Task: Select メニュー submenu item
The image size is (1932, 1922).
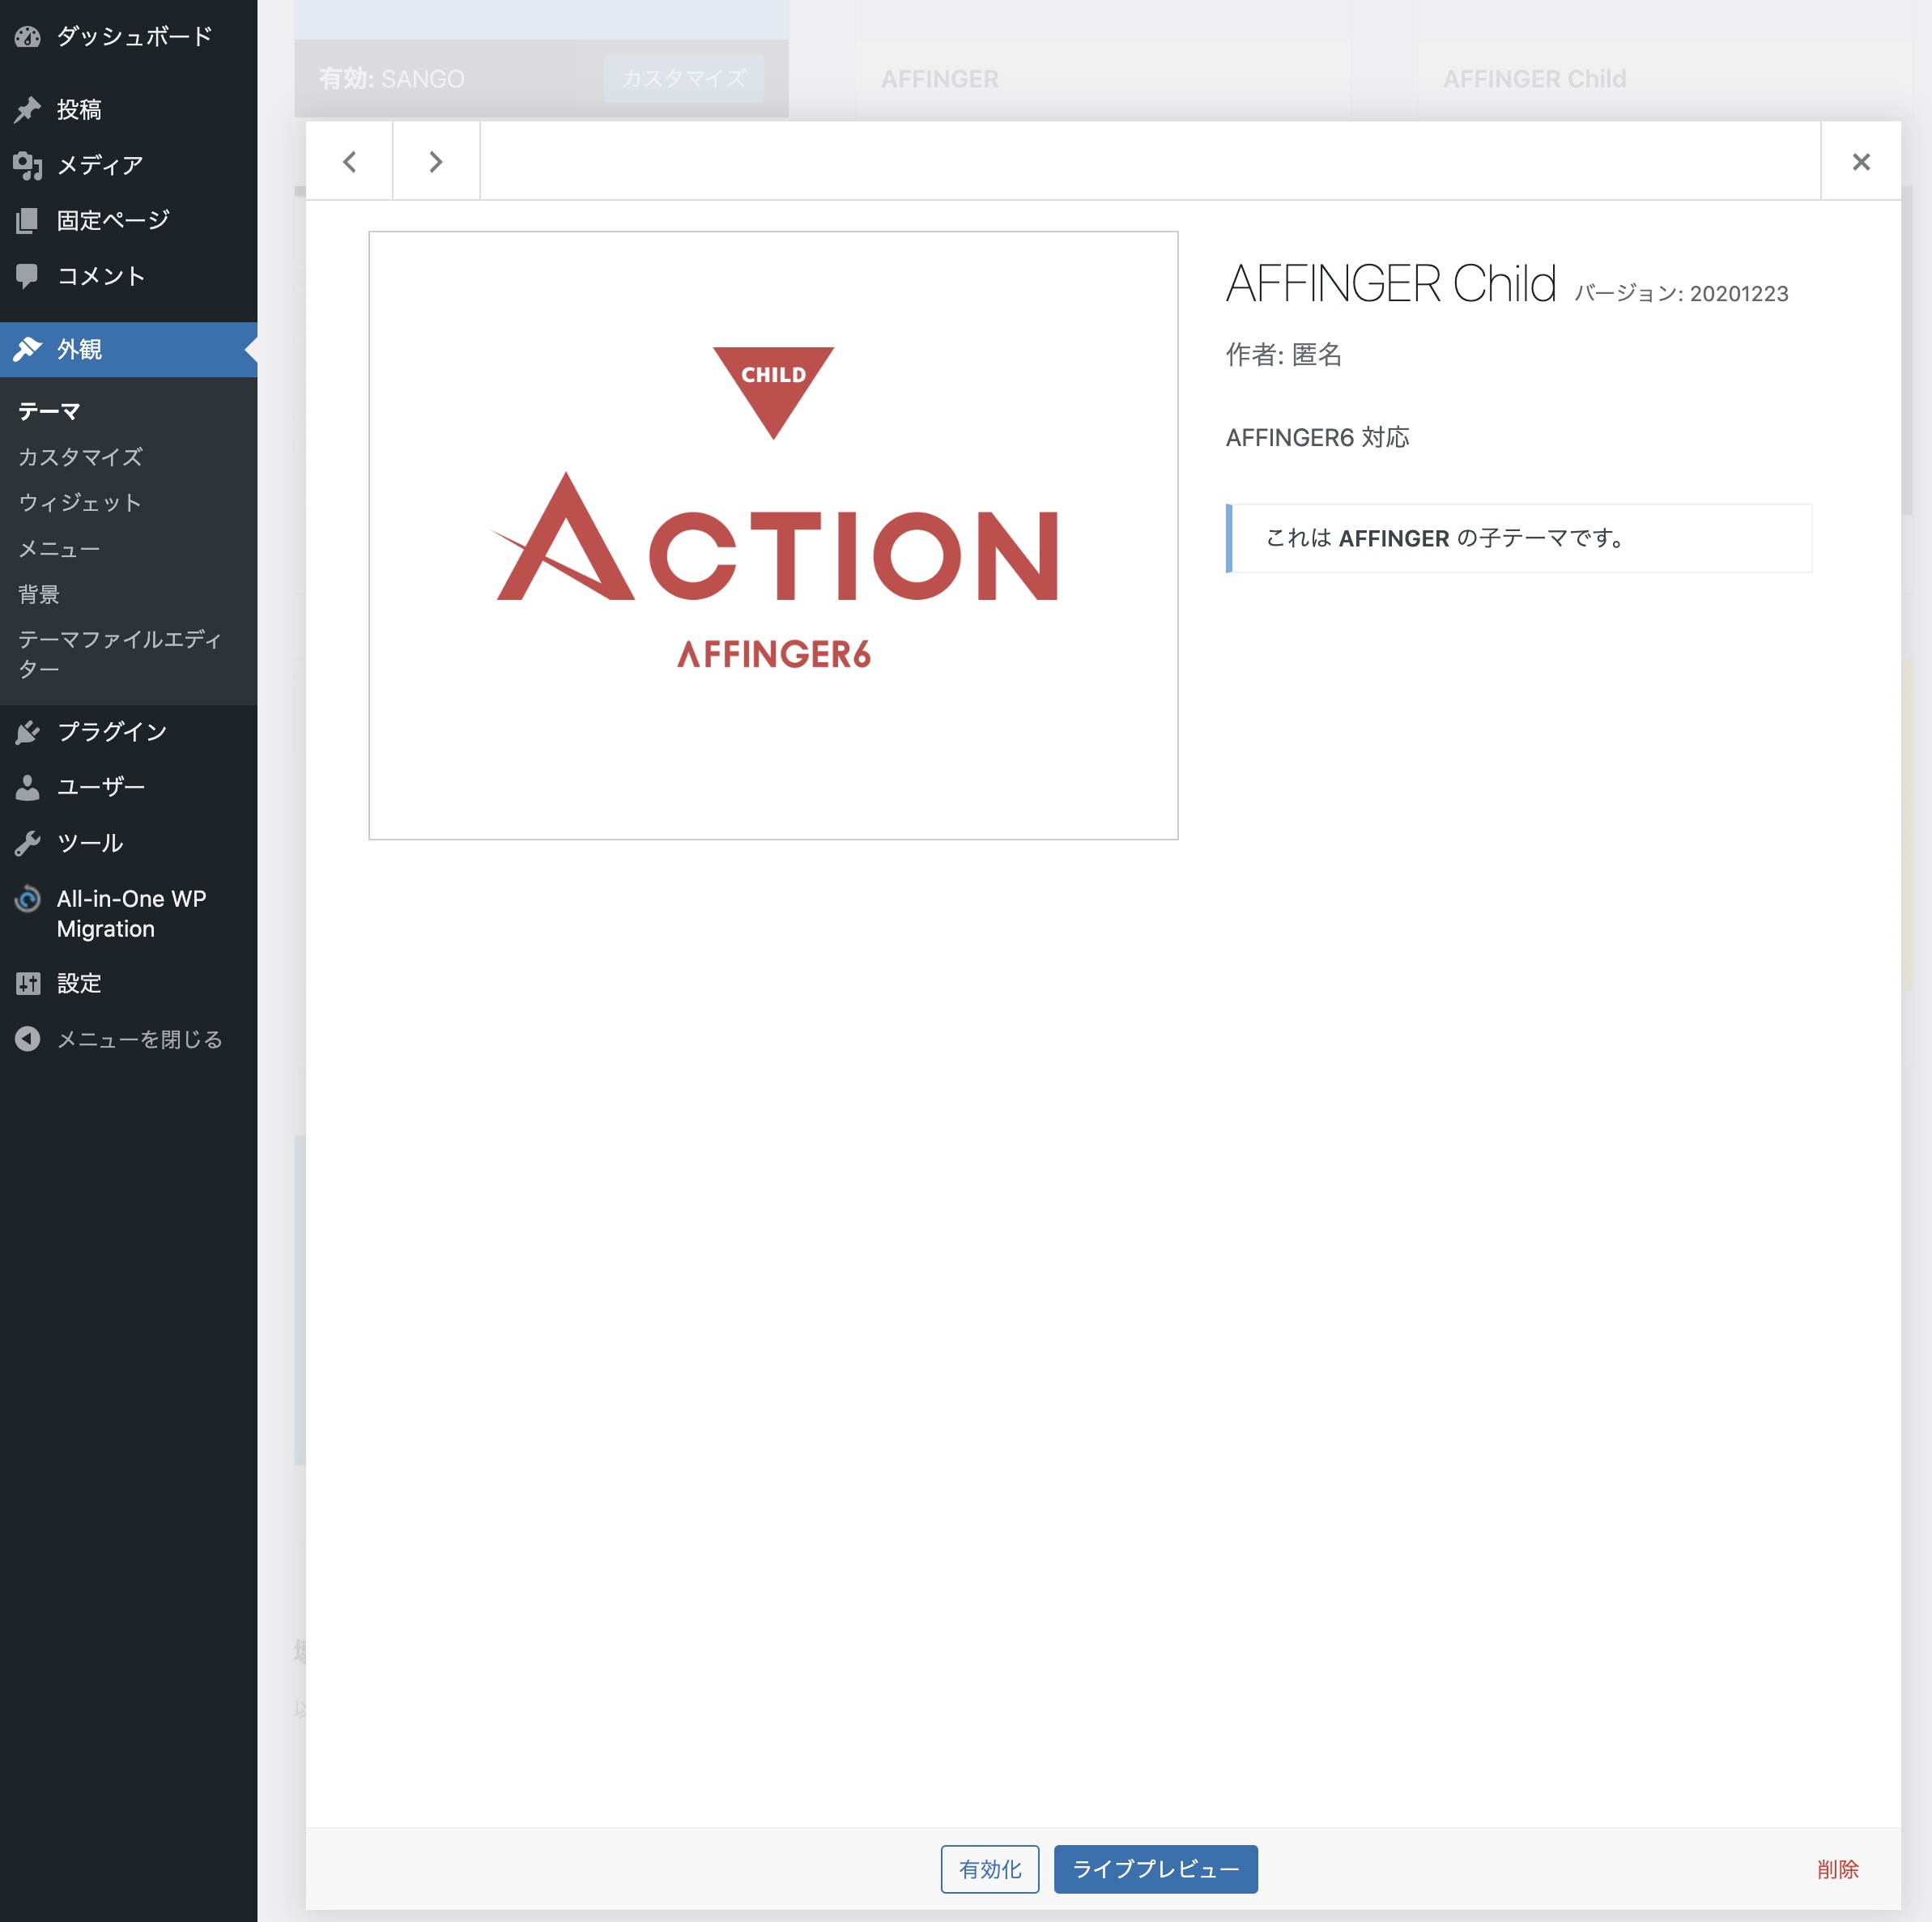Action: (x=59, y=549)
